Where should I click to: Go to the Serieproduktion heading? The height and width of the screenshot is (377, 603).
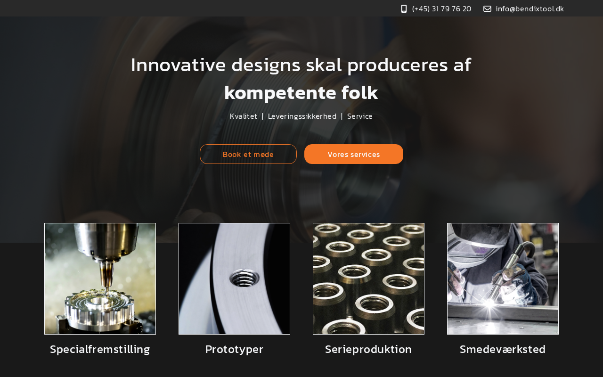point(368,349)
